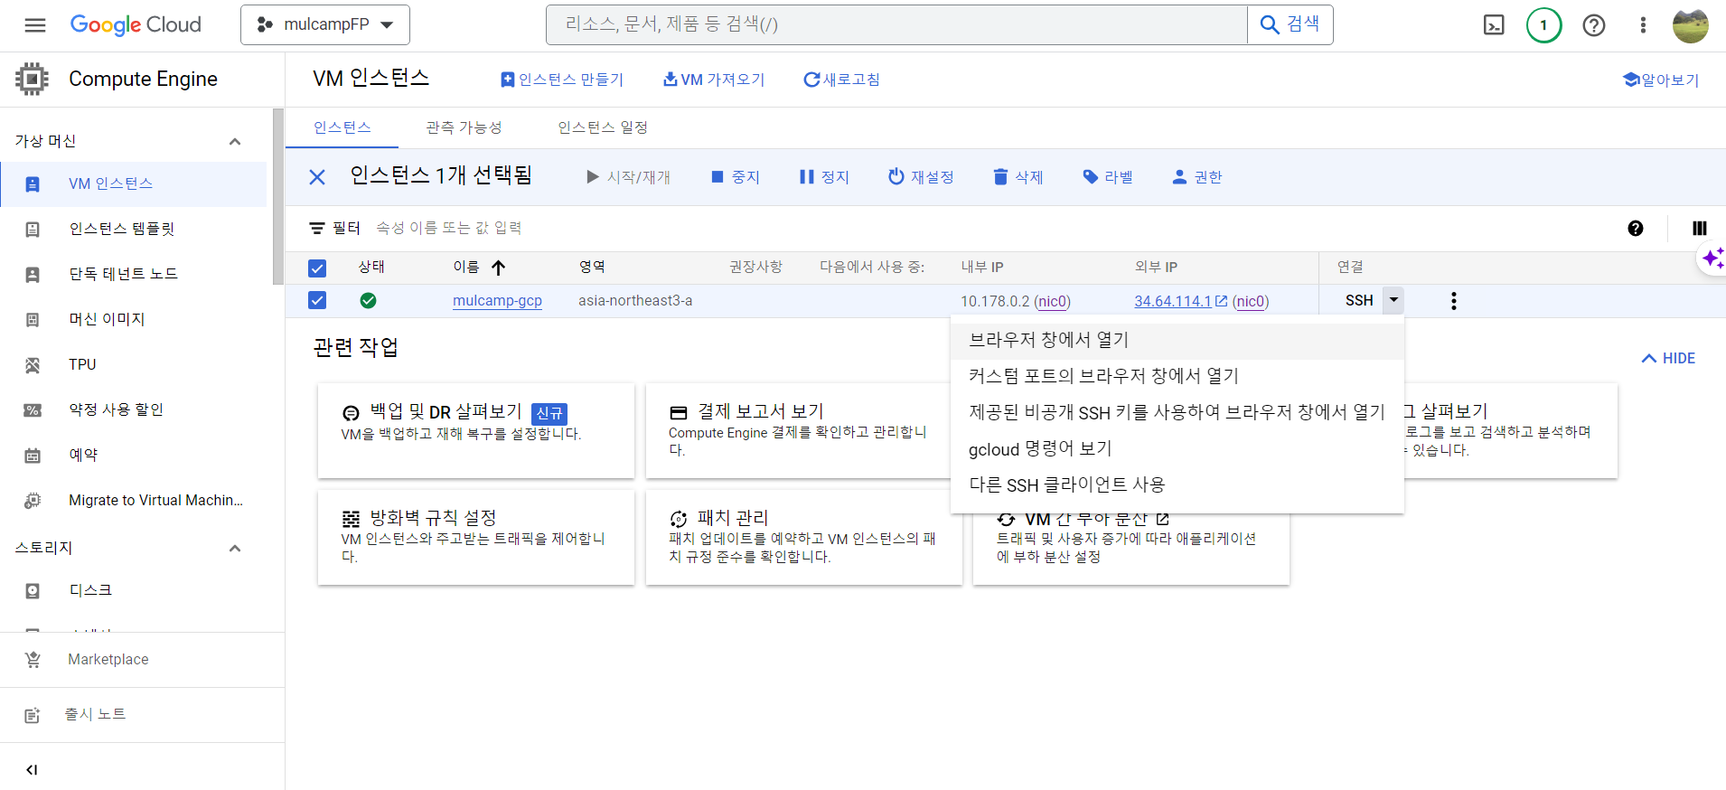The width and height of the screenshot is (1726, 790).
Task: Clear selection with the X icon
Action: click(317, 177)
